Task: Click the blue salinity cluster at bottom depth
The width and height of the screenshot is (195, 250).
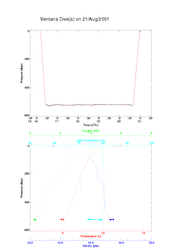Action: point(112,219)
